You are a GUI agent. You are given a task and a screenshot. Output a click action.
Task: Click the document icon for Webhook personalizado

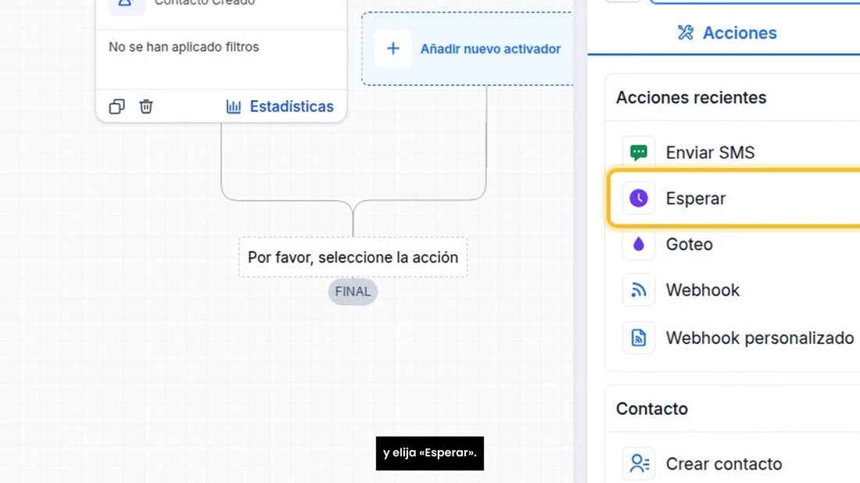tap(639, 338)
